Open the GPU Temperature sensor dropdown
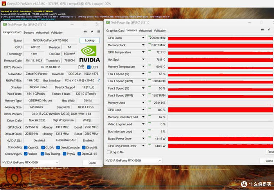 tap(143, 52)
